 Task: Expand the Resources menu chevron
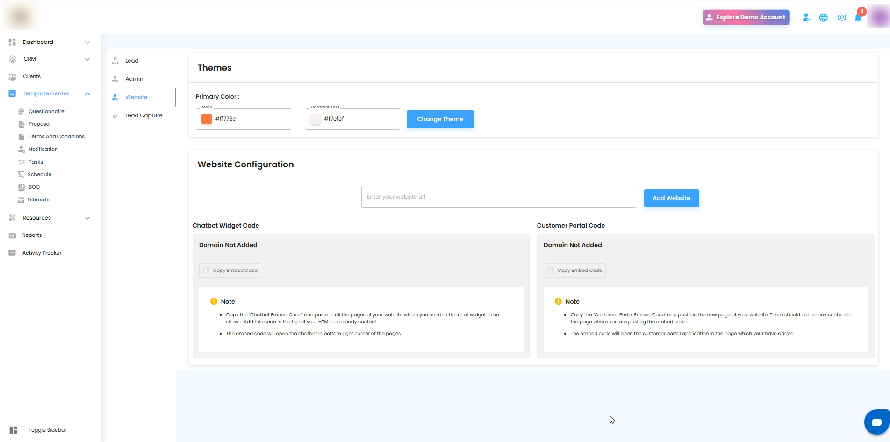[87, 218]
